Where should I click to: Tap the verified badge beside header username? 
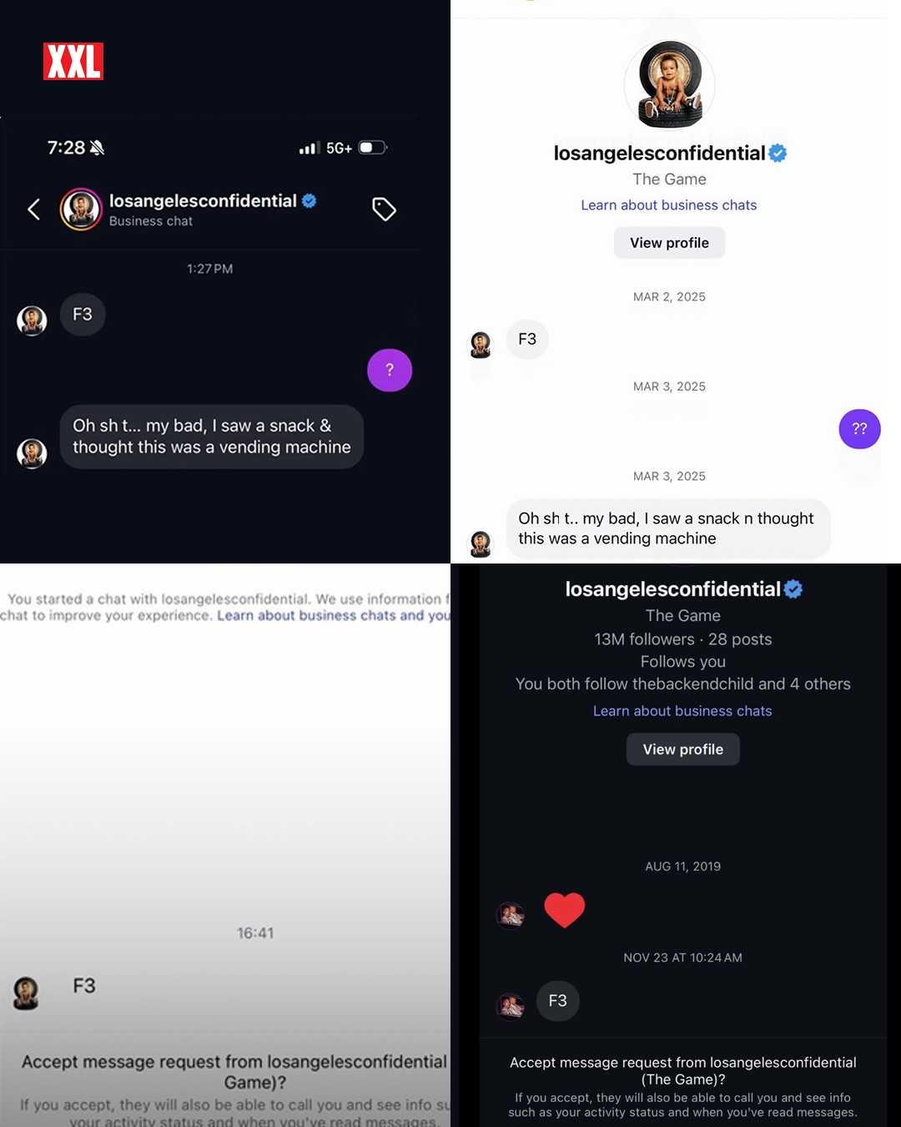(x=310, y=200)
